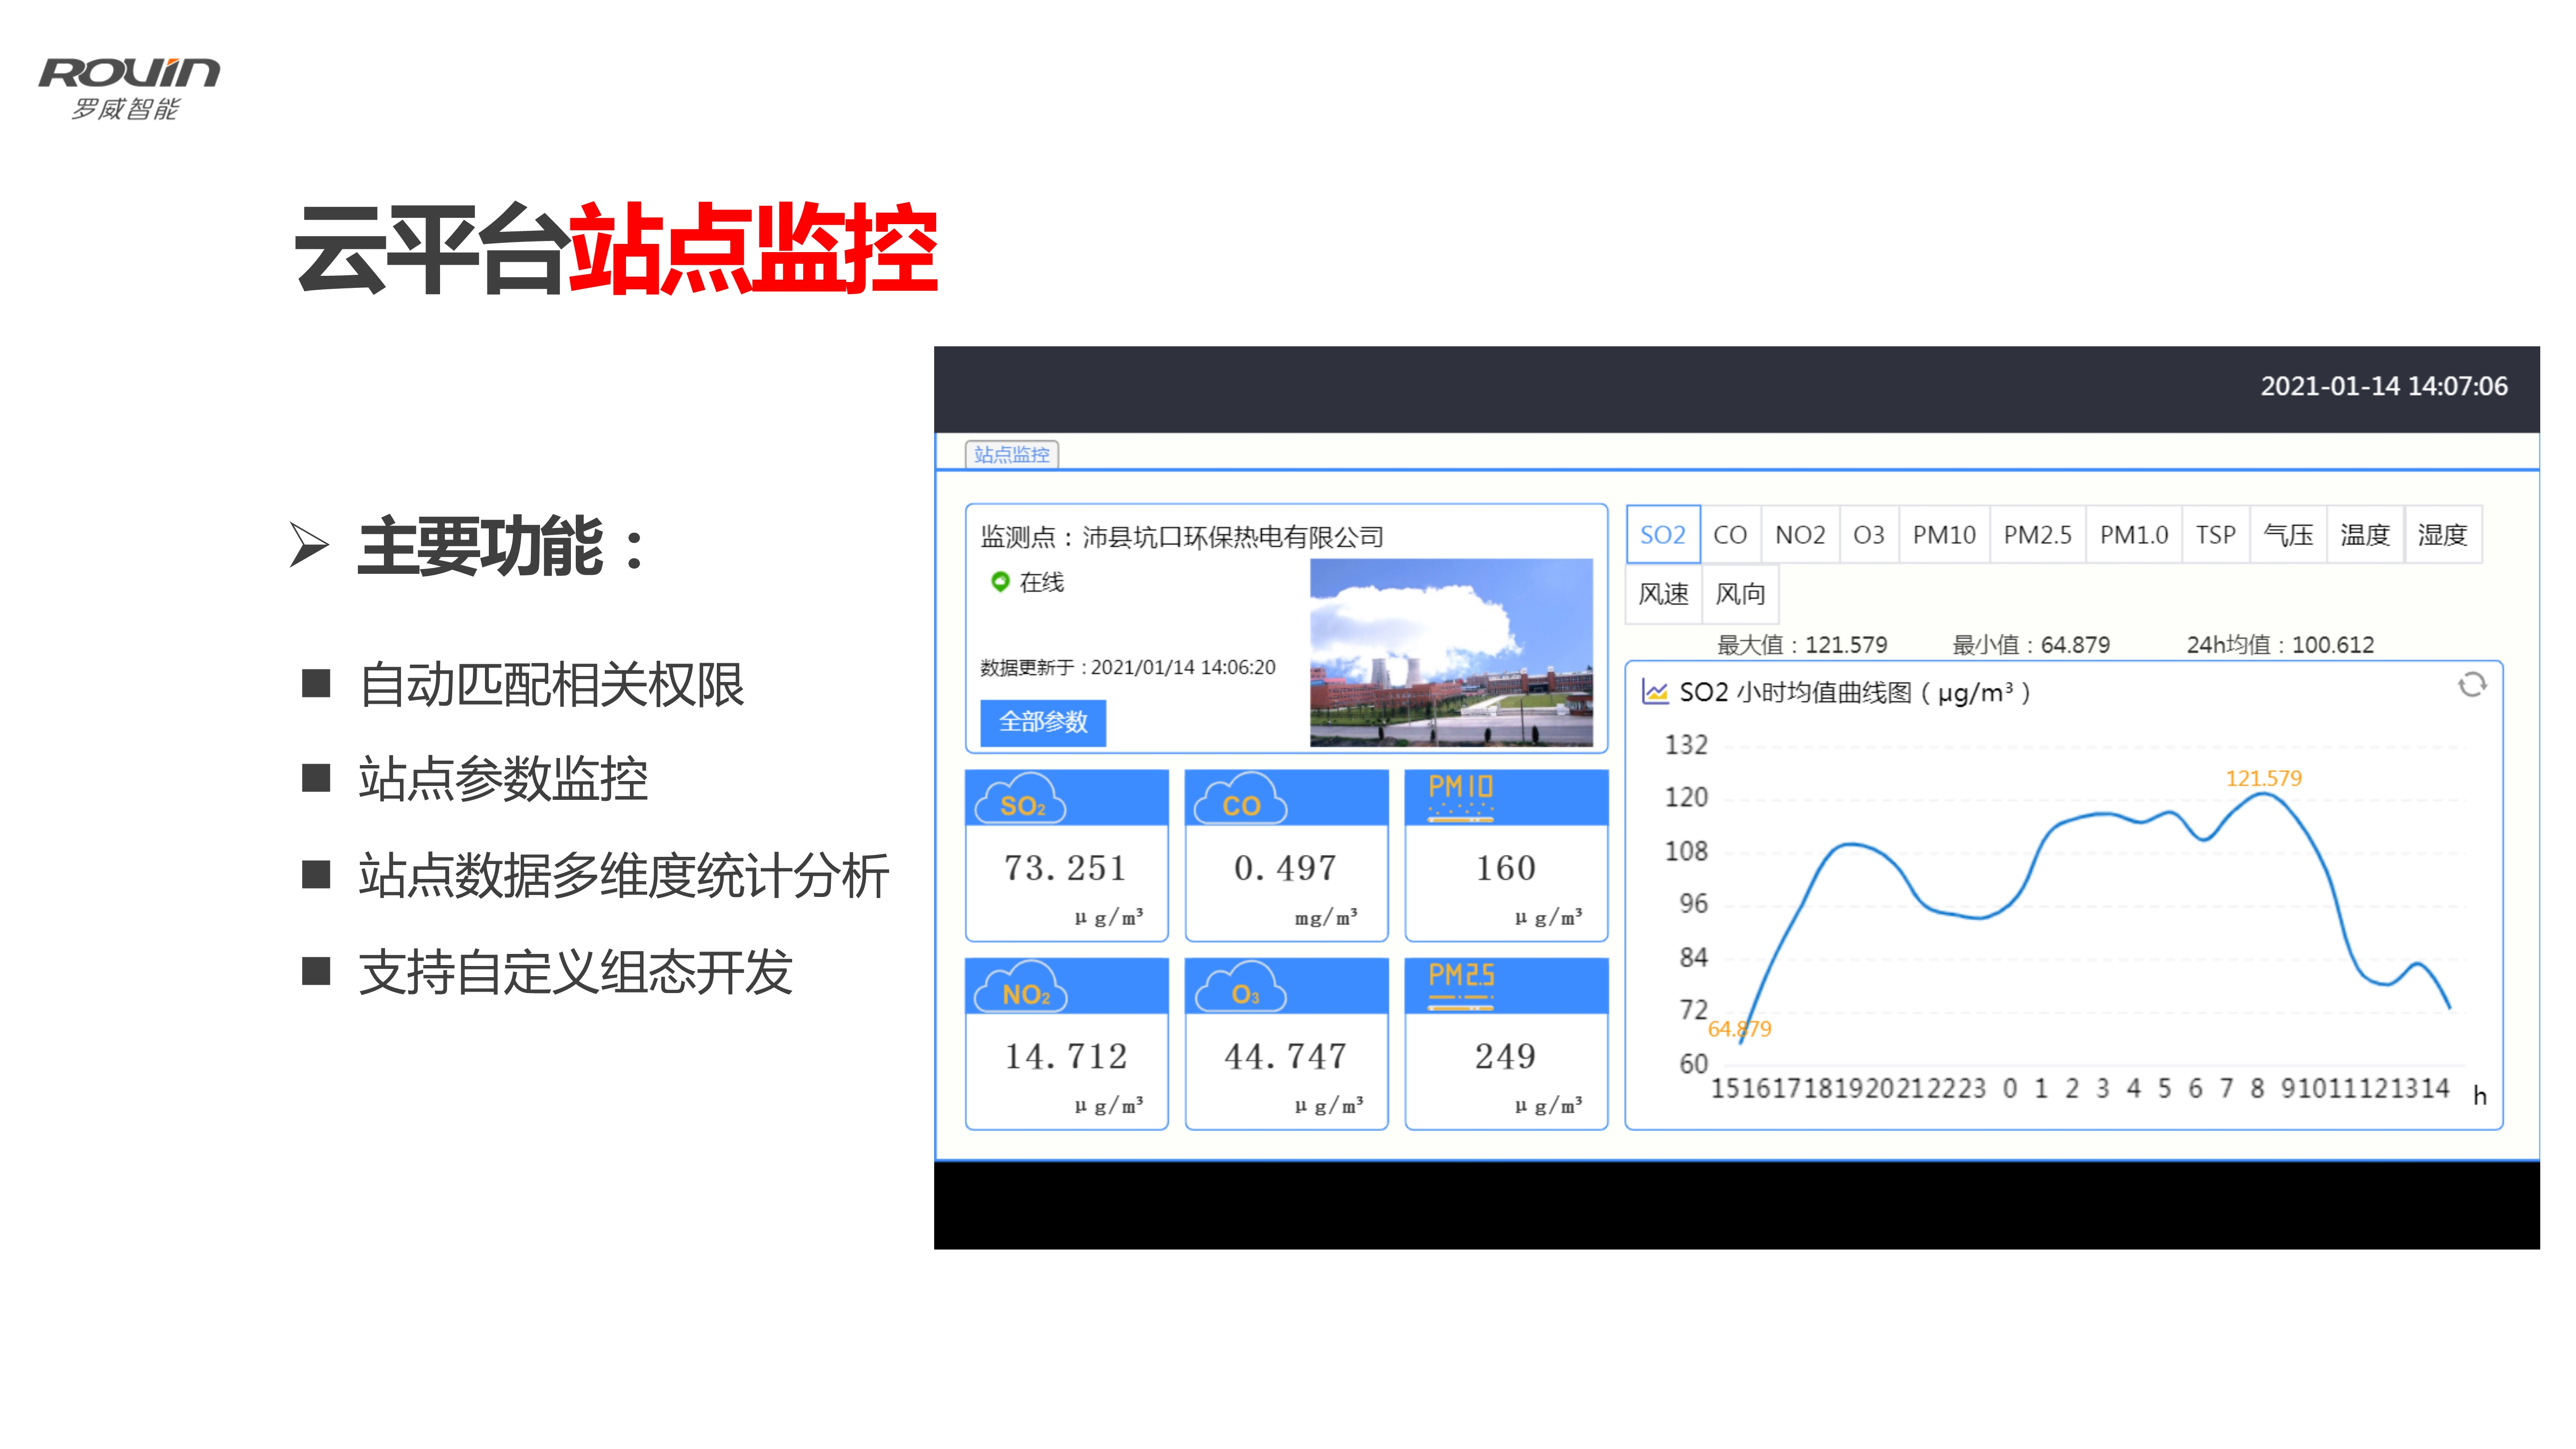Click the 支持自定义组态开发 bullet text
This screenshot has height=1449, width=2576.
click(576, 973)
